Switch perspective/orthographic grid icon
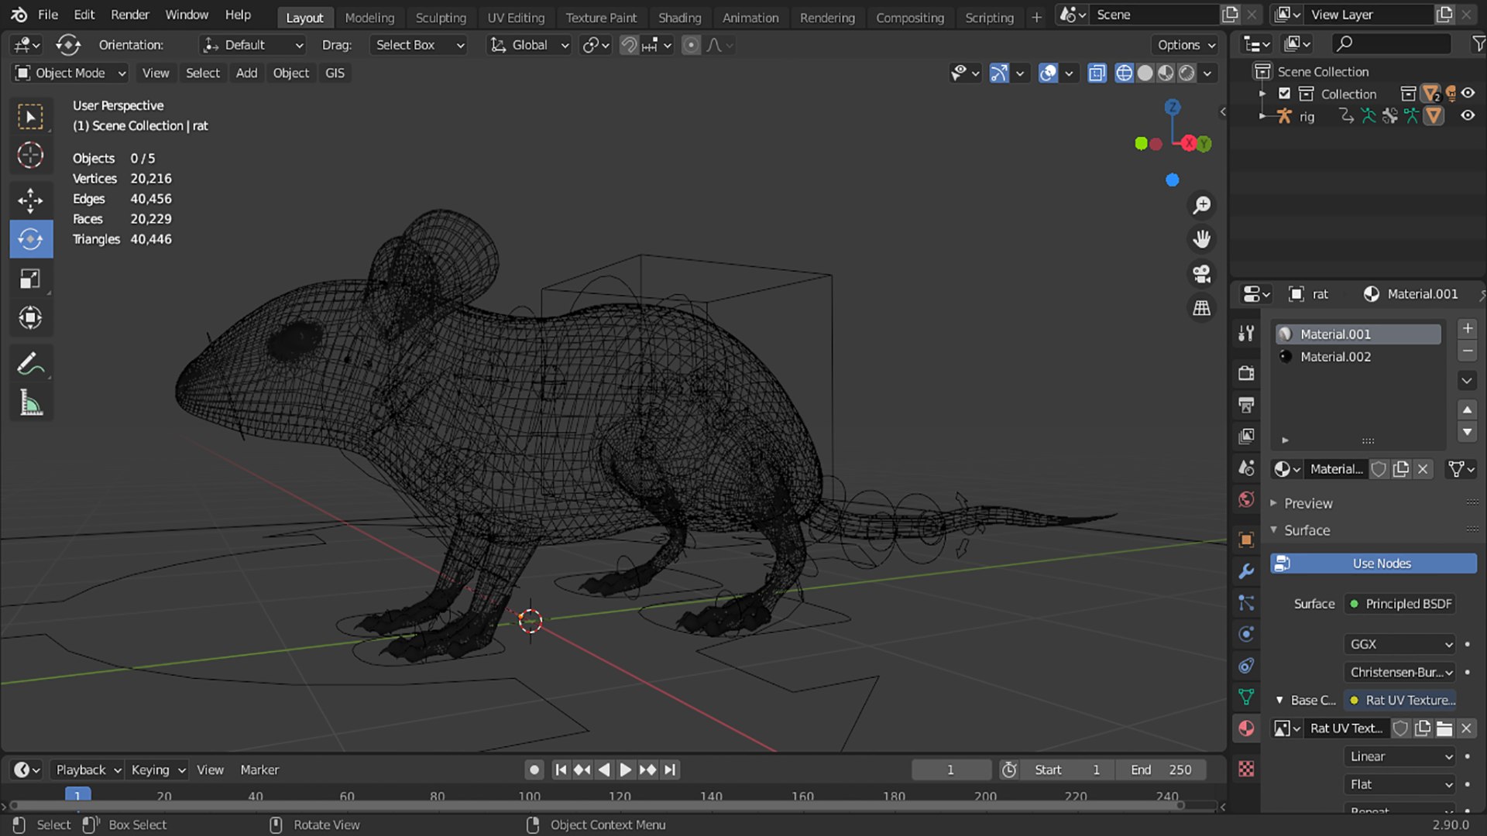Image resolution: width=1487 pixels, height=836 pixels. point(1201,308)
